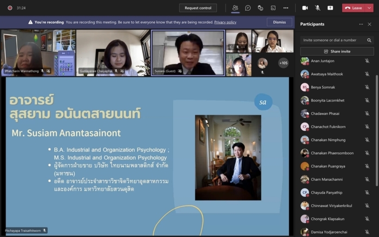Click the muted mic icon for Boonyita Laomkhet
The height and width of the screenshot is (237, 379).
367,100
